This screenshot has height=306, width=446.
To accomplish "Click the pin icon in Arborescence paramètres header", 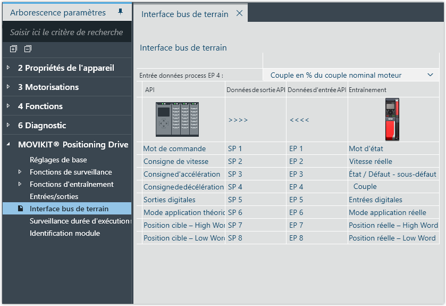I will click(x=120, y=11).
